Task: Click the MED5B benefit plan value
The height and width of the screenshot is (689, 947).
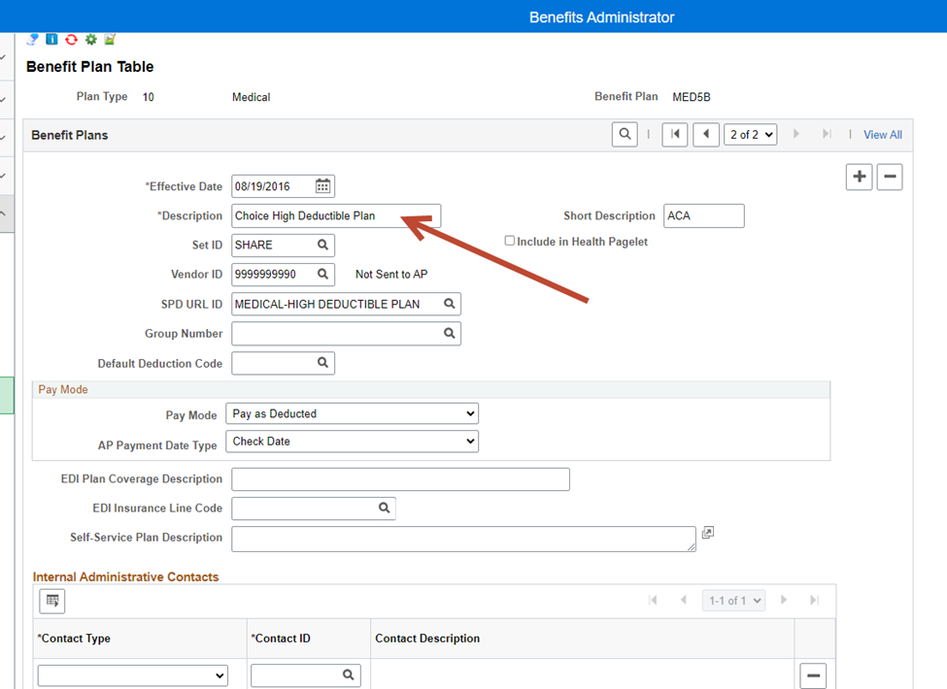Action: coord(692,97)
